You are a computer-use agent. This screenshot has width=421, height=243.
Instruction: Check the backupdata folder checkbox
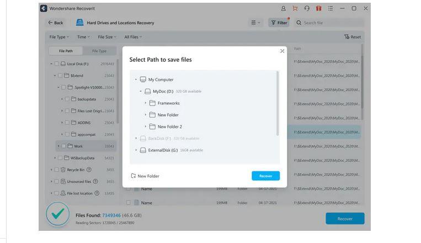(x=67, y=99)
